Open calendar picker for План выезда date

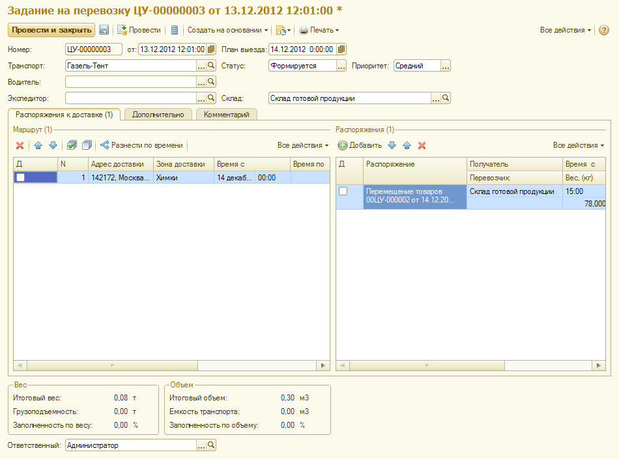[341, 49]
